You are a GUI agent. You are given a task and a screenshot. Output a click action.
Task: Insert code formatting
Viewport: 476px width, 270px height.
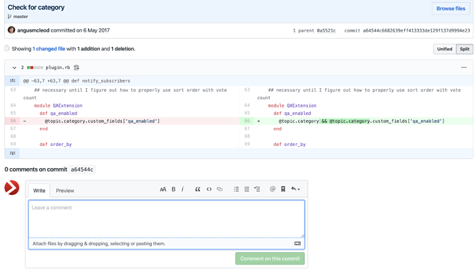click(x=209, y=189)
